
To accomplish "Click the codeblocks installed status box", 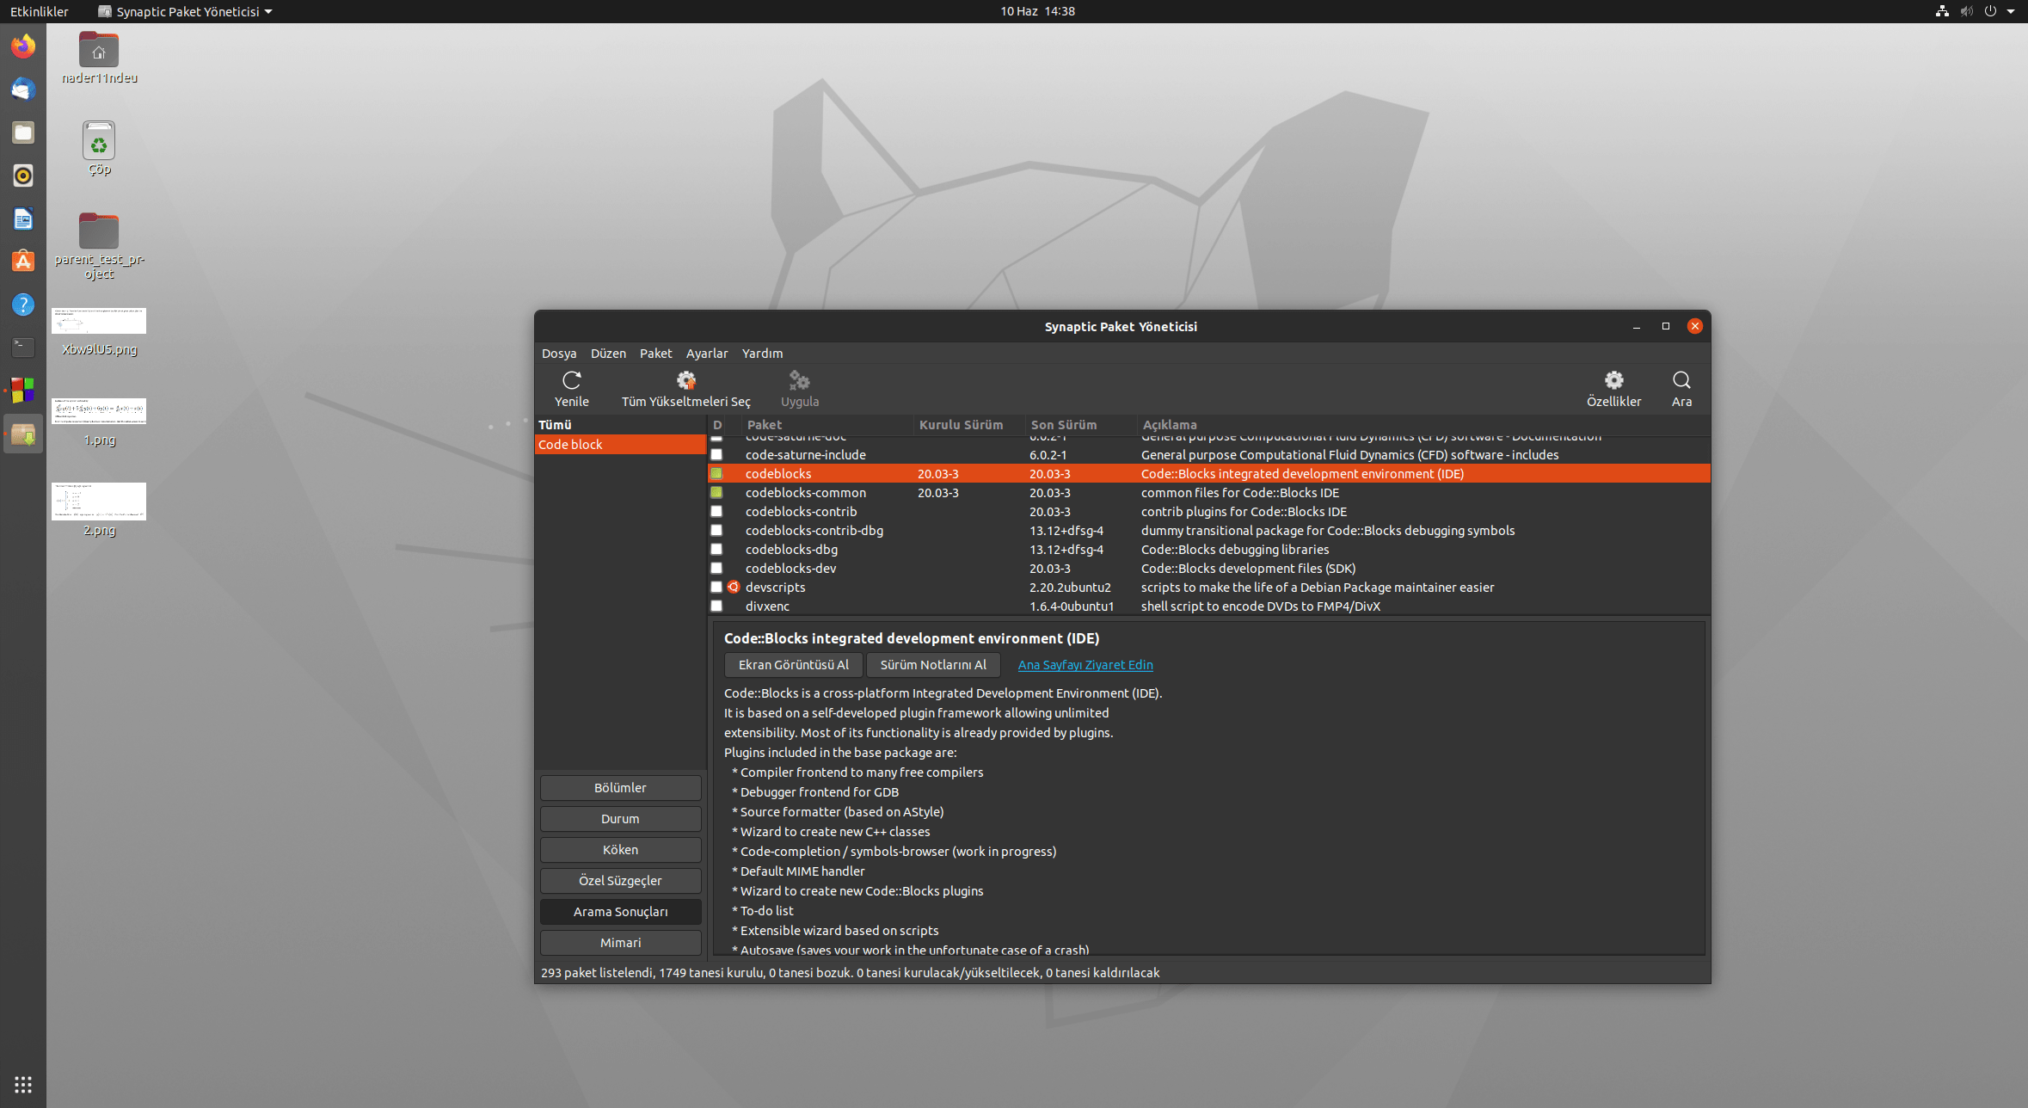I will coord(716,473).
